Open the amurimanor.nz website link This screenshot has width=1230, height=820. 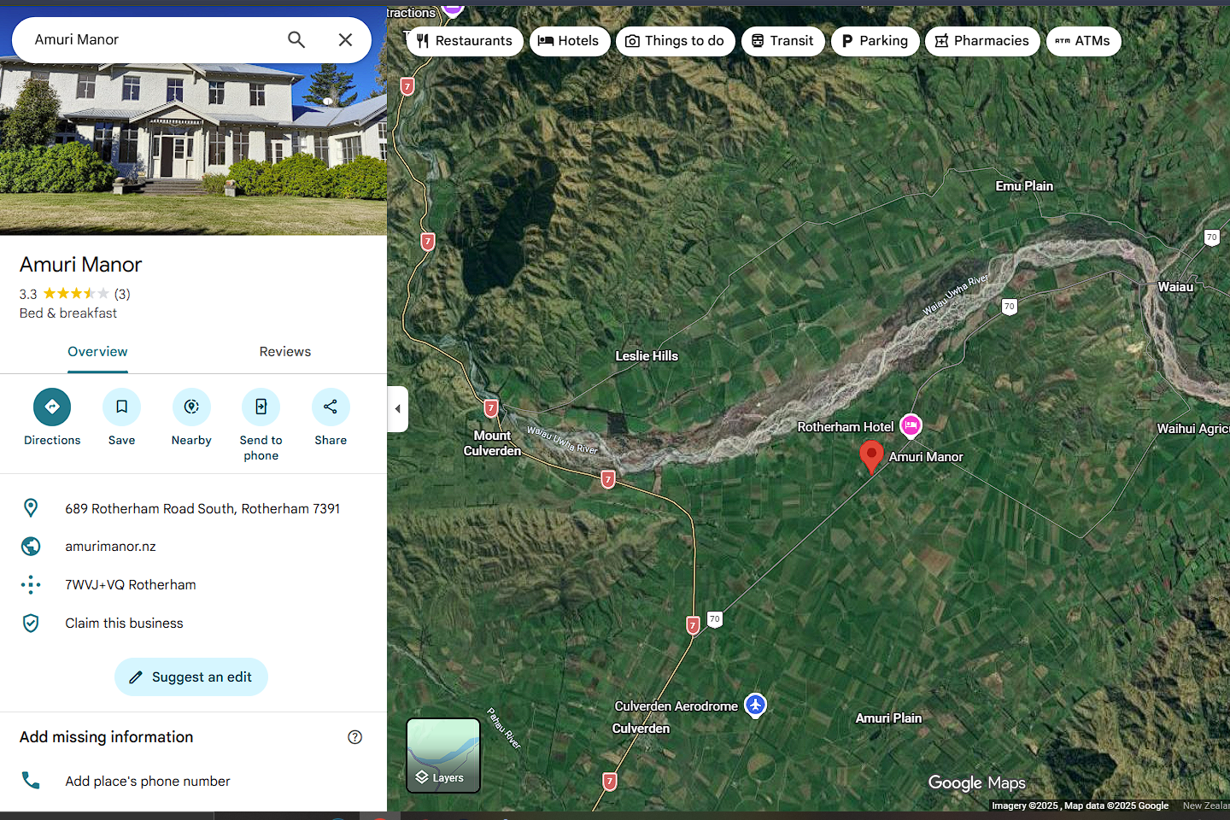click(x=110, y=547)
